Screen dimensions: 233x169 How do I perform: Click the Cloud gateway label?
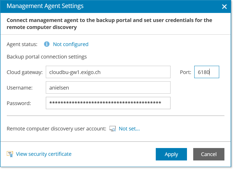pos(25,72)
